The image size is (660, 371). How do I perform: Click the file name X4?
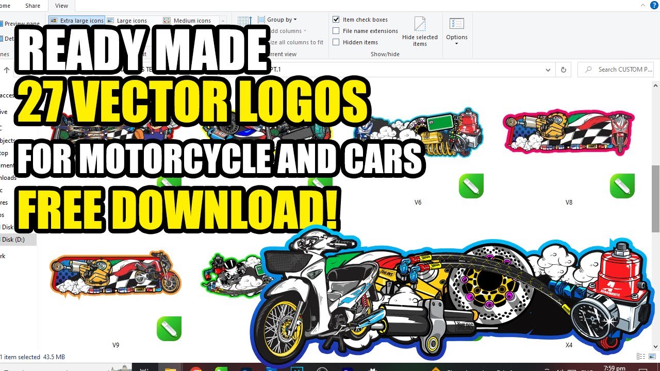coord(569,345)
